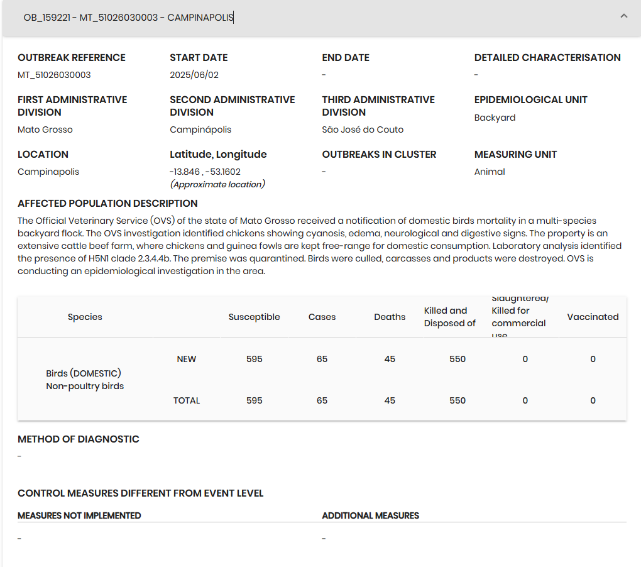The height and width of the screenshot is (567, 641).
Task: Click the MEASURES NOT IMPLEMENTED heading
Action: click(x=79, y=515)
